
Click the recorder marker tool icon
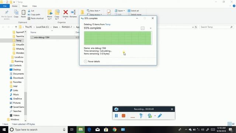point(141,116)
